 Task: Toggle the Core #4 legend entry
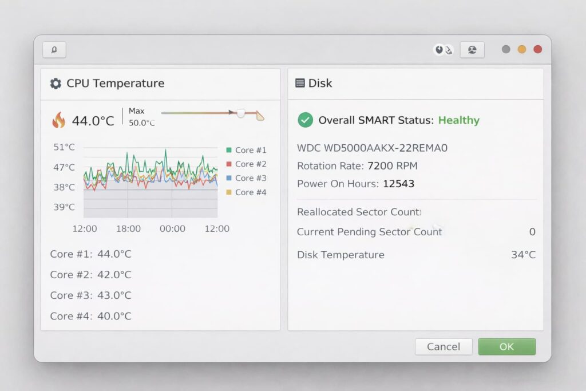tap(246, 192)
